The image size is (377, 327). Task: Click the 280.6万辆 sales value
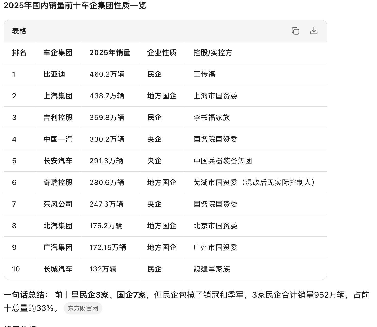[x=107, y=182]
